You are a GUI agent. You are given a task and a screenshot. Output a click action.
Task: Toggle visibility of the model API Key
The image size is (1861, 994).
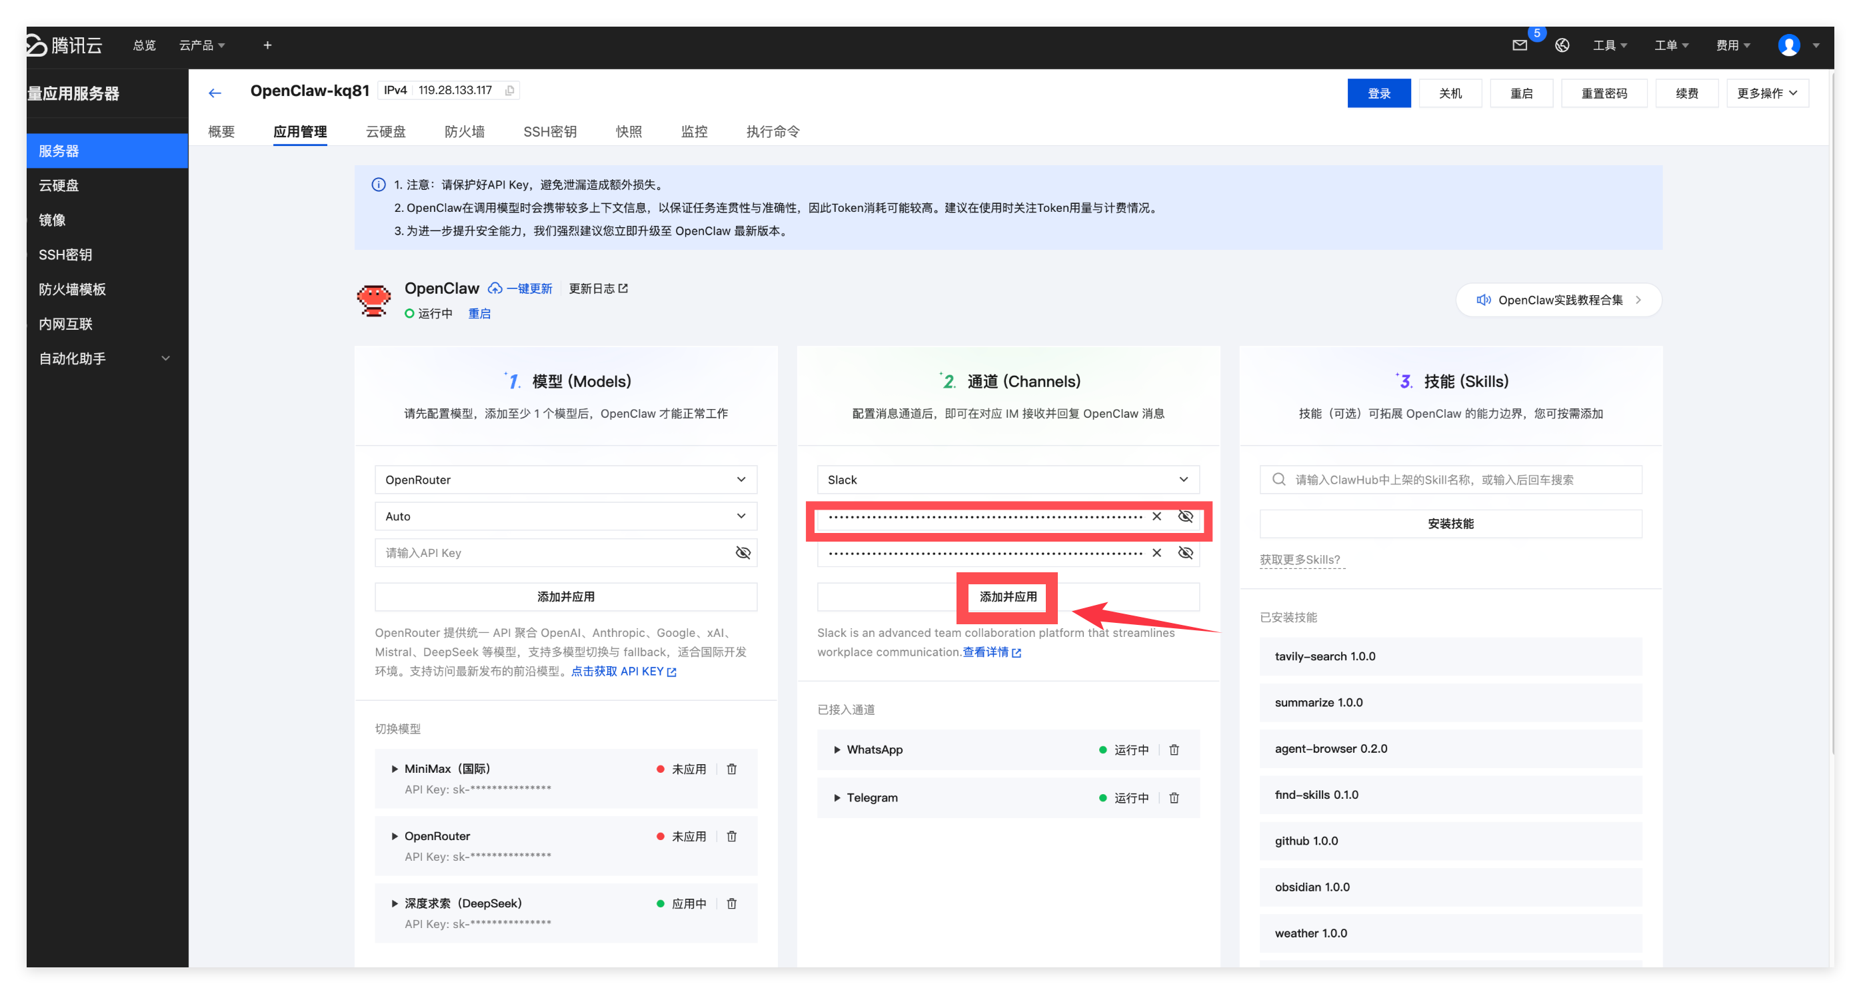coord(743,553)
